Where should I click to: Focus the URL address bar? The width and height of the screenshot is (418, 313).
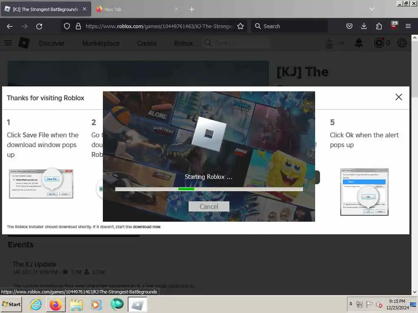(159, 26)
